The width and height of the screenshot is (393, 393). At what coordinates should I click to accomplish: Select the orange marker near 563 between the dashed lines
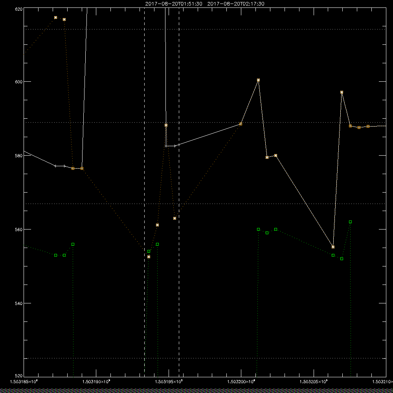click(175, 218)
